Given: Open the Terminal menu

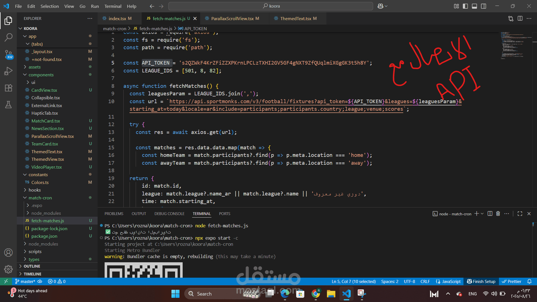Looking at the screenshot, I should coord(113,6).
